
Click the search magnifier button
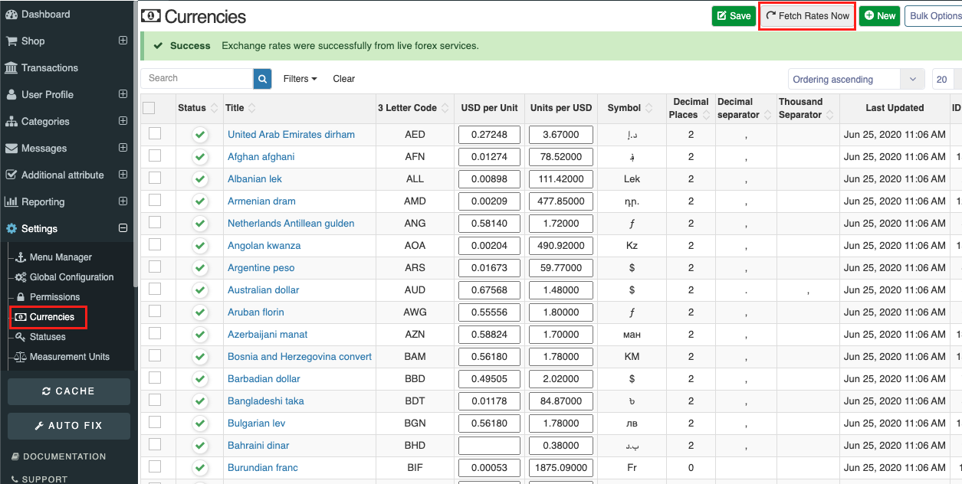262,78
